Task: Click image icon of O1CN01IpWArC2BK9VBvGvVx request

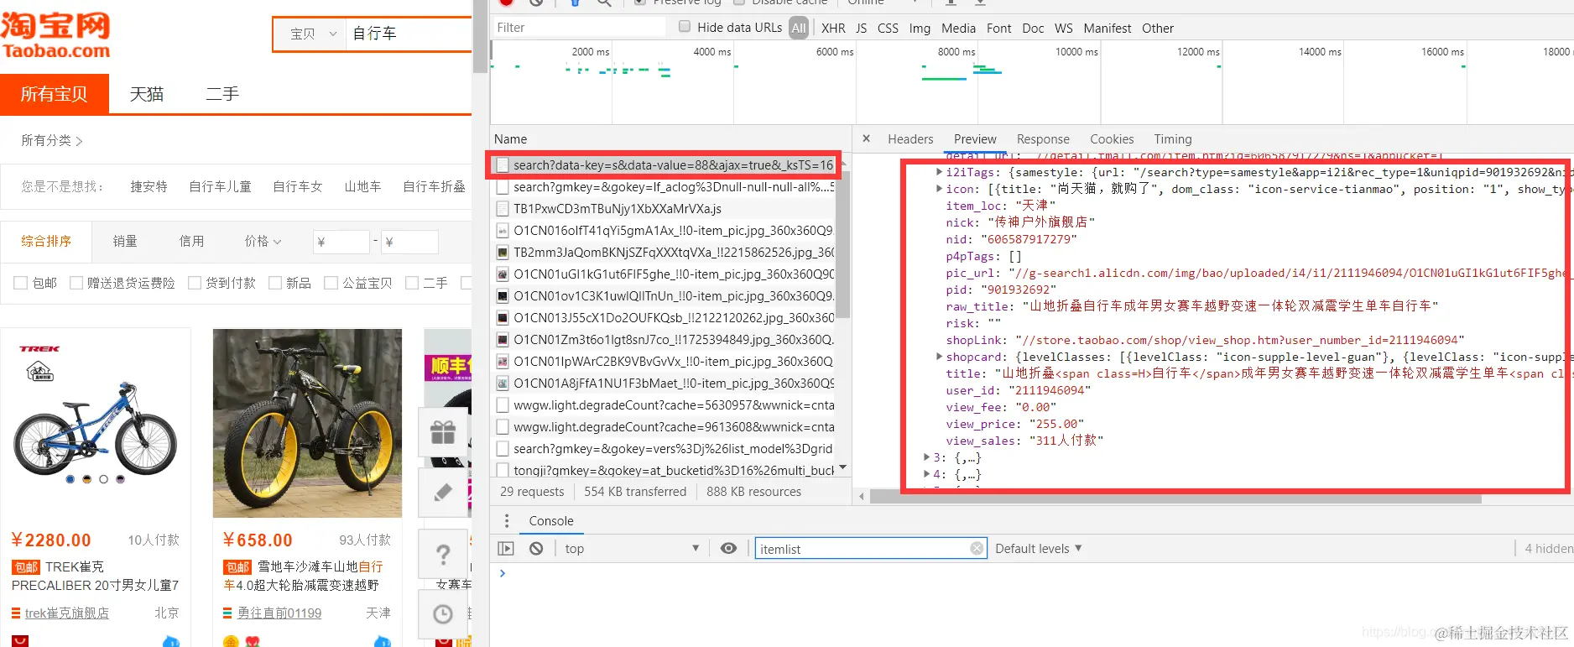Action: [x=503, y=362]
